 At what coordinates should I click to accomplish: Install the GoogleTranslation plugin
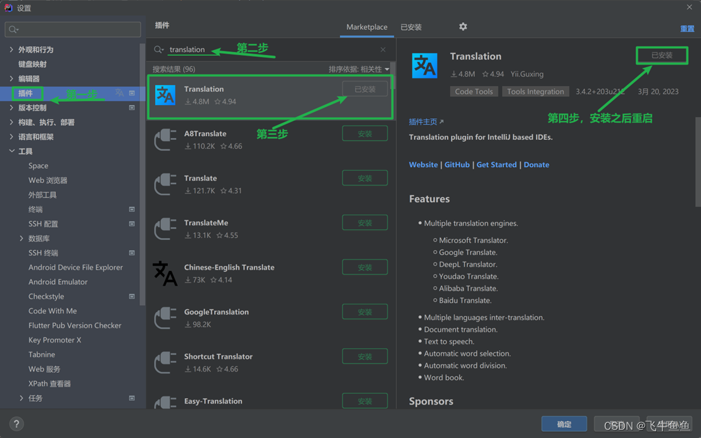pyautogui.click(x=365, y=312)
